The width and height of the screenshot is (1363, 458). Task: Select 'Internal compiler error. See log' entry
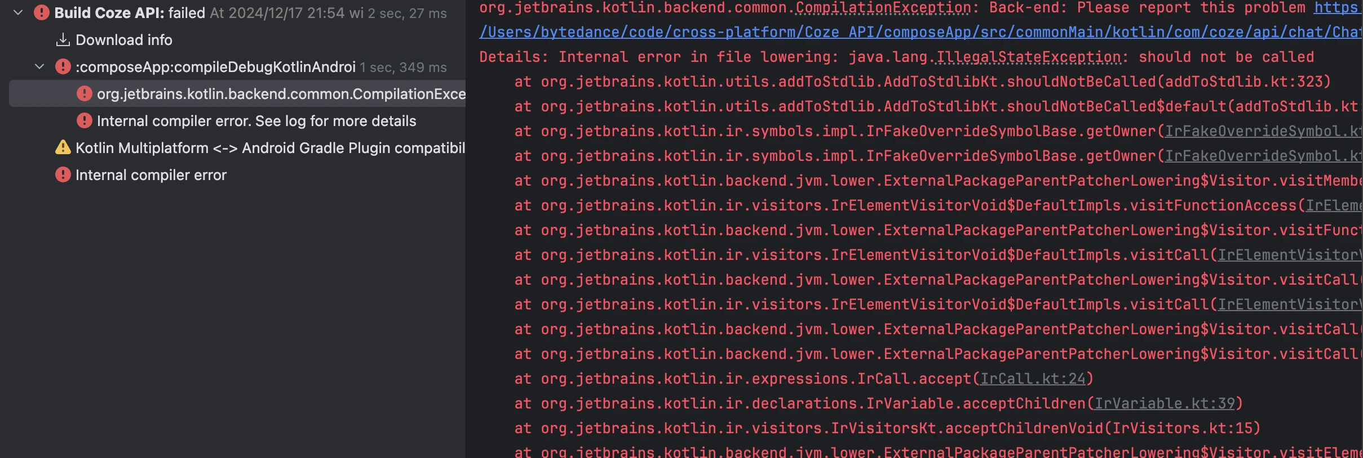pyautogui.click(x=256, y=121)
